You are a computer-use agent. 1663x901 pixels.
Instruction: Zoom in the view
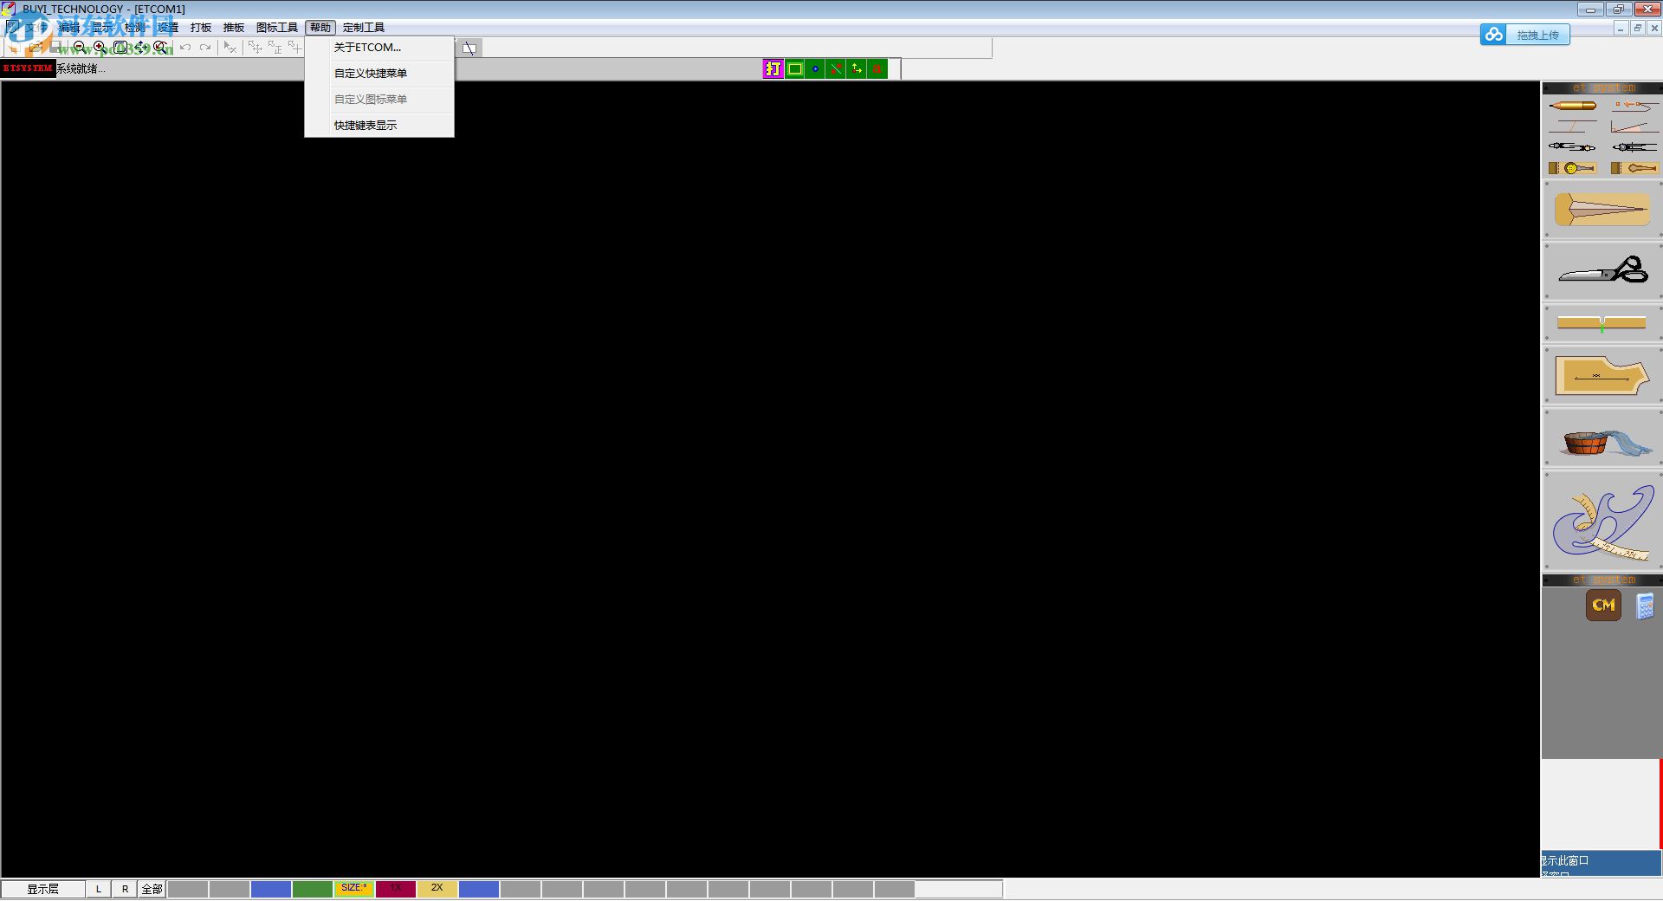pos(100,48)
